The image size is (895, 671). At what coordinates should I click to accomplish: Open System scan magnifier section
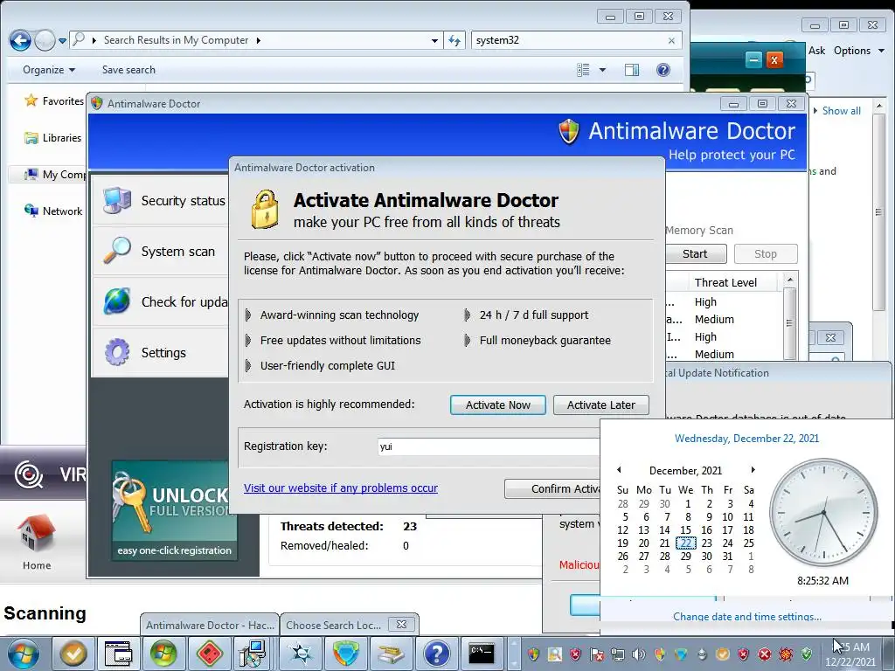click(161, 251)
